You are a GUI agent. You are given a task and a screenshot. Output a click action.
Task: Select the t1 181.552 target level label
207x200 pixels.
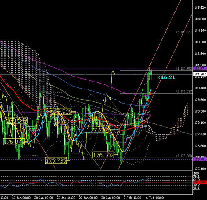pyautogui.click(x=184, y=69)
